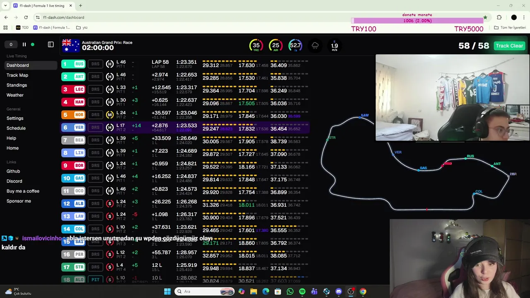Viewport: 530px width, 298px height.
Task: Open Settings in the sidebar
Action: pyautogui.click(x=15, y=118)
